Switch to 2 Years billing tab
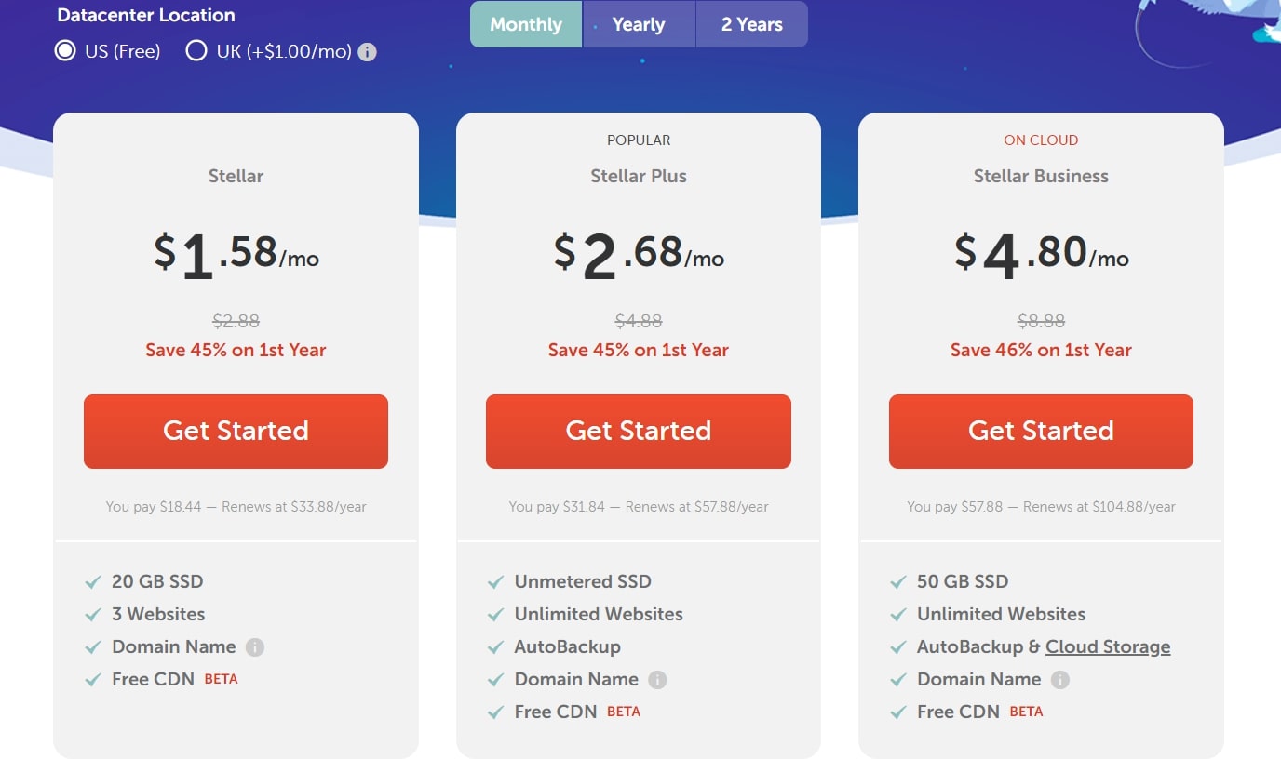The image size is (1281, 772). (751, 24)
